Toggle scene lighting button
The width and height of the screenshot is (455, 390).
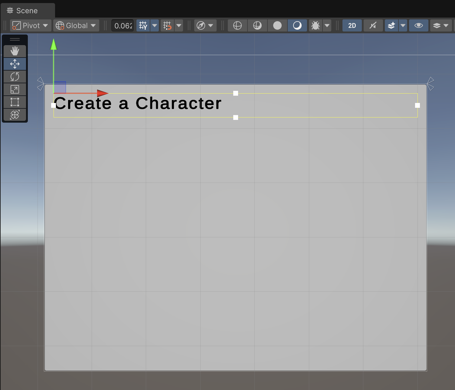pyautogui.click(x=373, y=26)
